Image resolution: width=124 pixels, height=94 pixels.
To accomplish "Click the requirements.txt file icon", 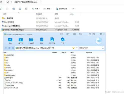I will [5, 88].
